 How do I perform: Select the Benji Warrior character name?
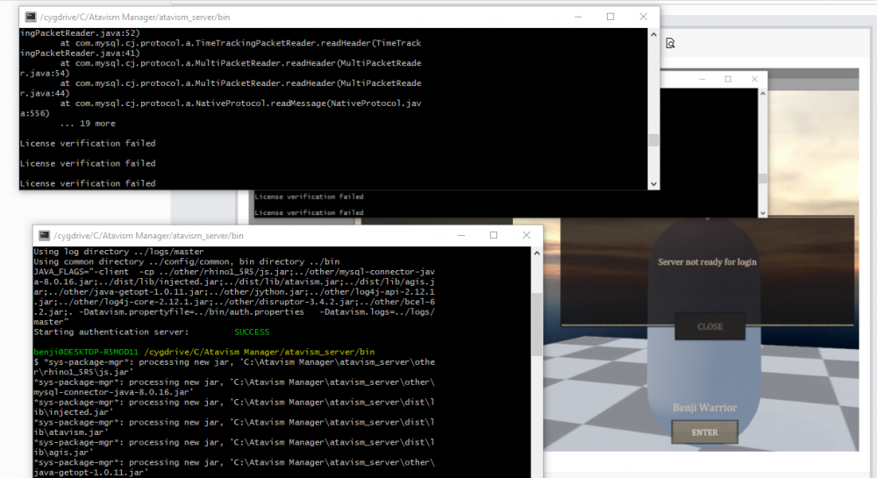coord(704,407)
